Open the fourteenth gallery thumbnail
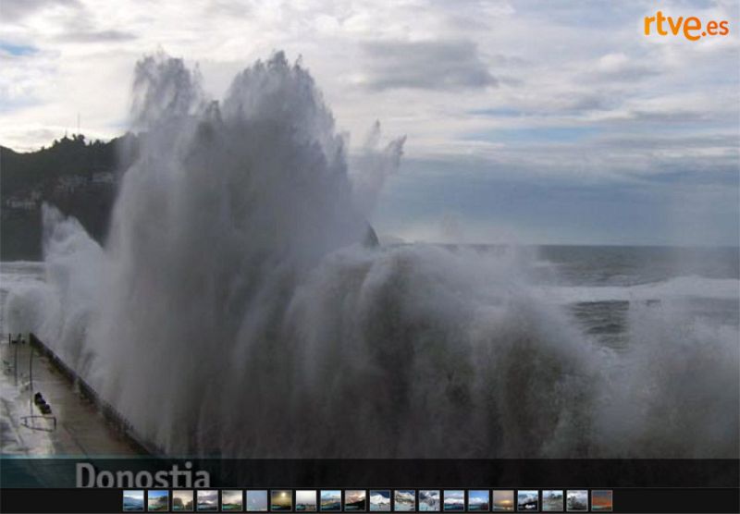 pos(453,500)
